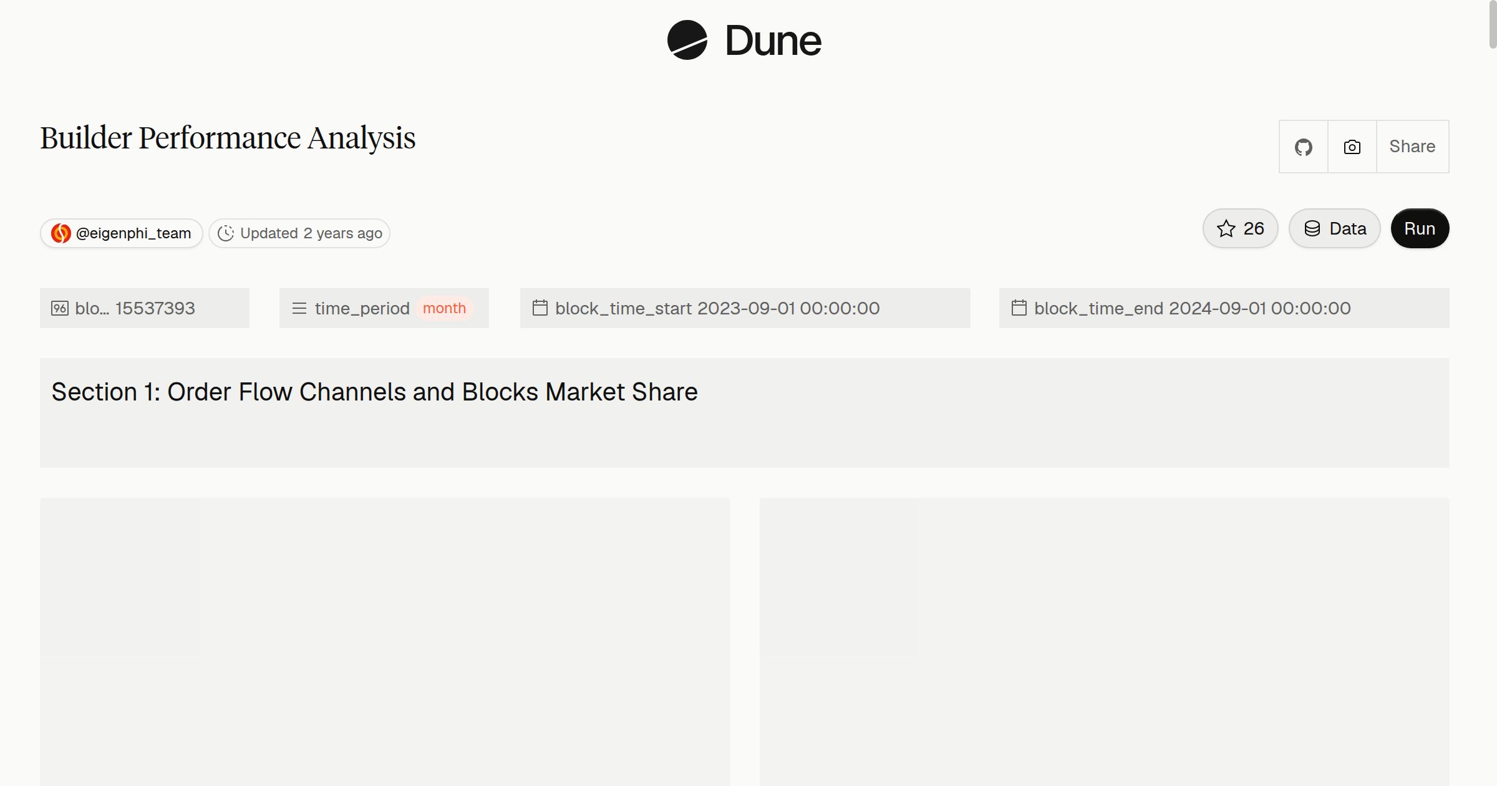Open the Dune logo homepage link
The height and width of the screenshot is (786, 1497).
tap(744, 40)
